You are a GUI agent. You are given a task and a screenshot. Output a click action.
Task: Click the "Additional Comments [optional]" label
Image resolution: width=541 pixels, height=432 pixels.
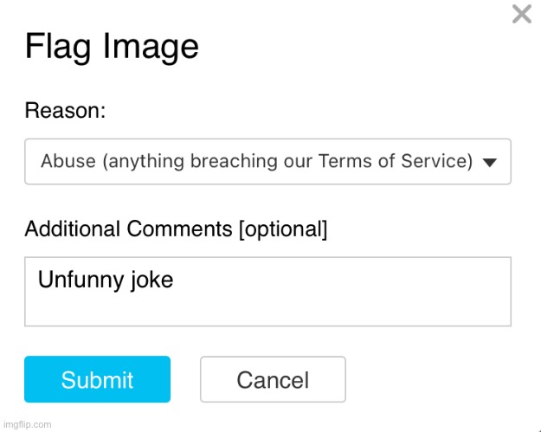point(176,229)
